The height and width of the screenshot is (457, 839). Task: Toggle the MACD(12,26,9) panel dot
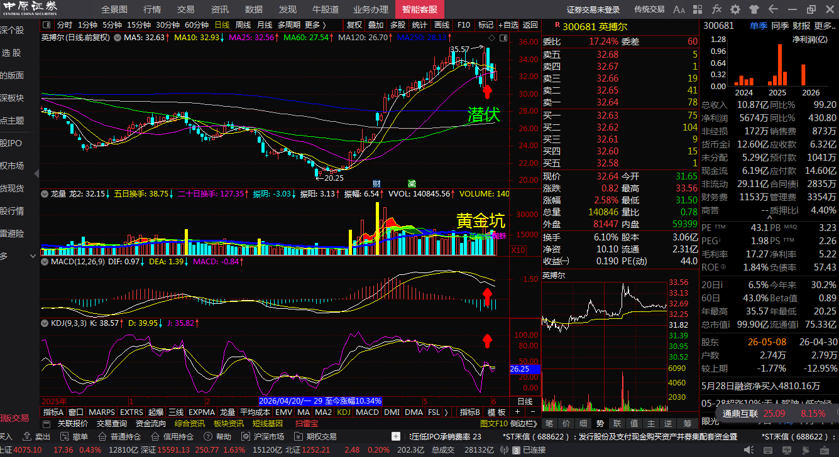click(x=45, y=261)
